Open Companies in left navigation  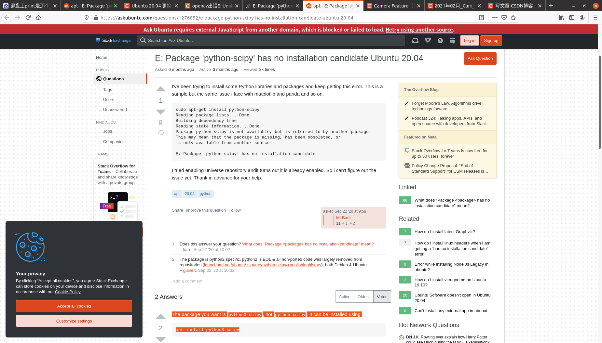114,142
